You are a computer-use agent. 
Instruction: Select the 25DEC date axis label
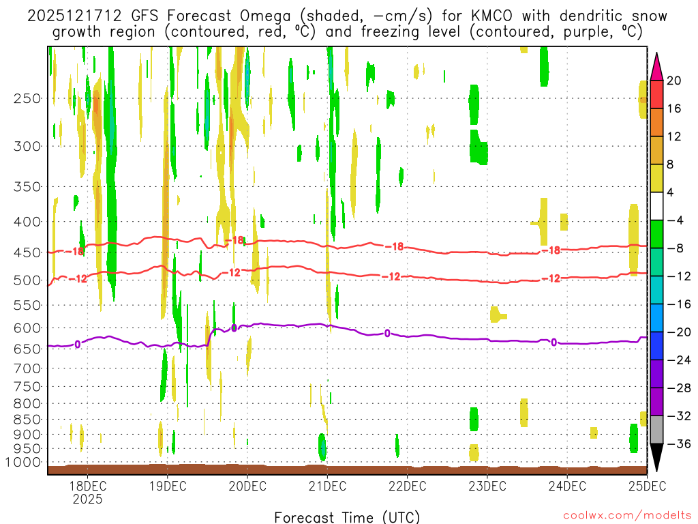pos(647,486)
